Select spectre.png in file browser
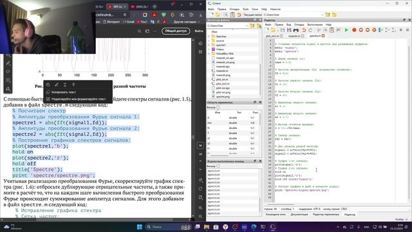412x232 pixels. coord(223,97)
